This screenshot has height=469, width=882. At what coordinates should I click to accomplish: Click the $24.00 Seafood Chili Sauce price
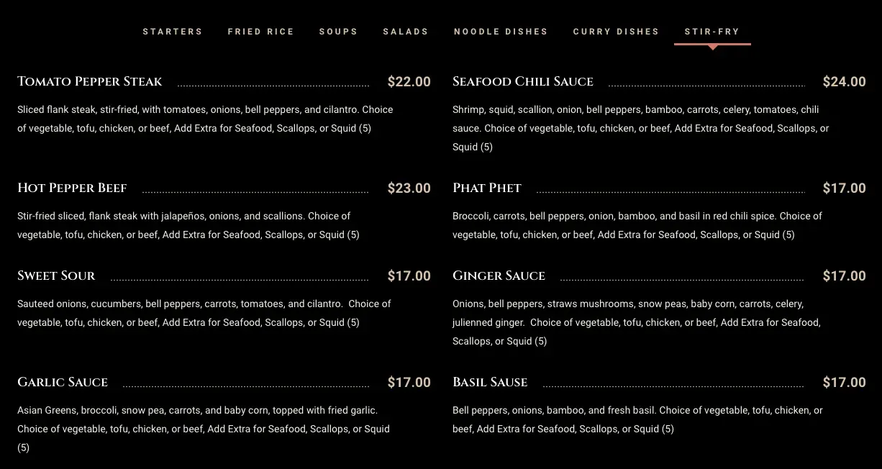pyautogui.click(x=845, y=82)
